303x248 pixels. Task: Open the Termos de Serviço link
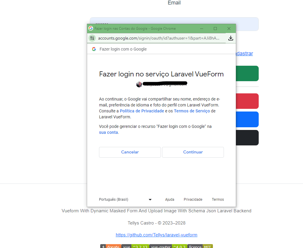tap(192, 111)
